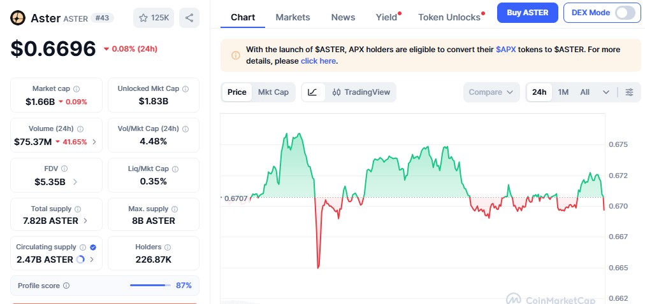Switch to Markets tab

click(x=293, y=17)
